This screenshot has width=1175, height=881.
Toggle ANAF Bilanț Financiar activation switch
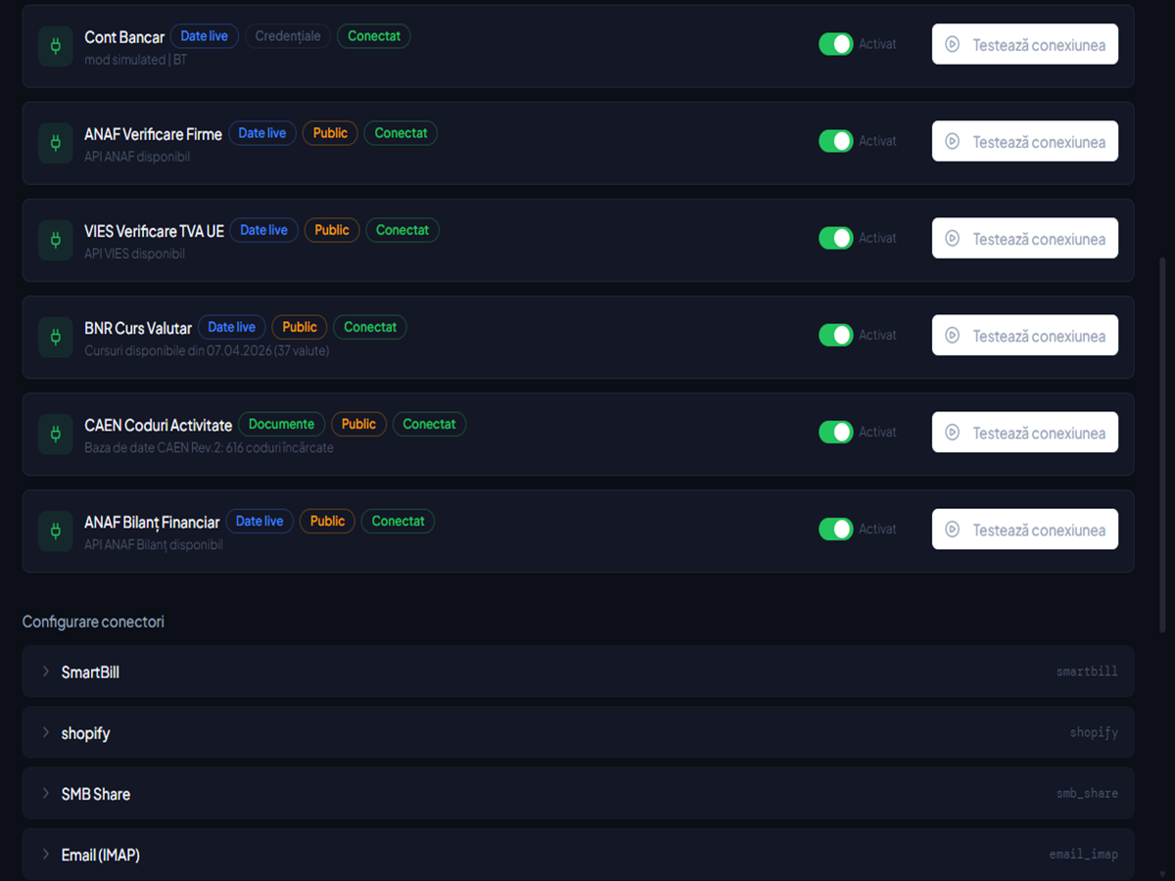(x=835, y=529)
